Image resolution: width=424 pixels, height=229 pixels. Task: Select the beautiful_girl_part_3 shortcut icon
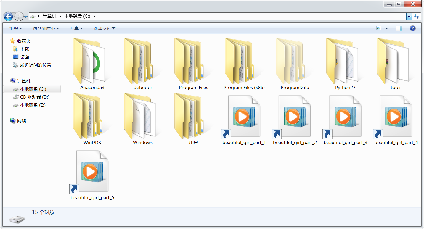point(342,117)
